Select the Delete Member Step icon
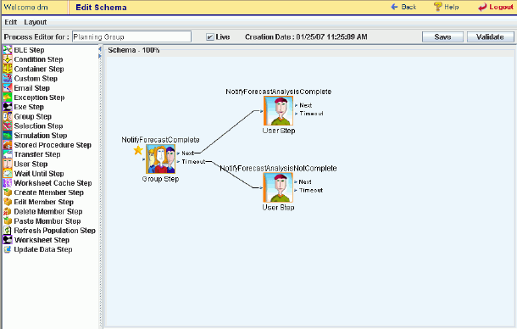 pos(8,211)
